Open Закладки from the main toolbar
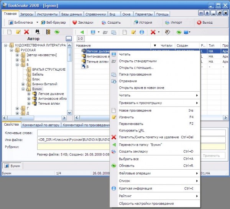Viewport: 230px width, 209px height. [83, 23]
